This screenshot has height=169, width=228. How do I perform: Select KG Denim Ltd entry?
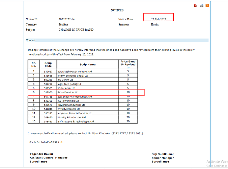pos(65,80)
